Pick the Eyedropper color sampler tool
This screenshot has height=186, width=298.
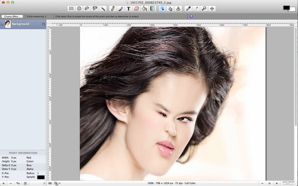pos(188,8)
